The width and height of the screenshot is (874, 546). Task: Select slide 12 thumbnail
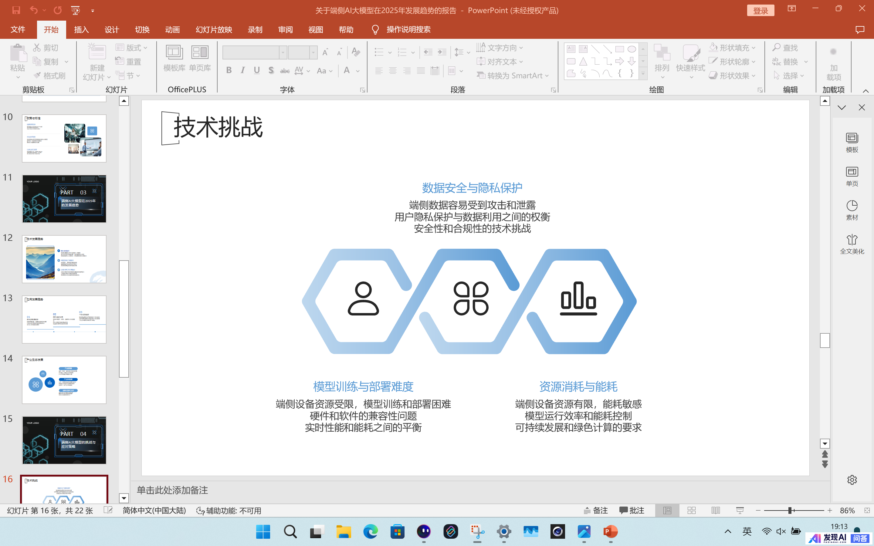click(64, 259)
